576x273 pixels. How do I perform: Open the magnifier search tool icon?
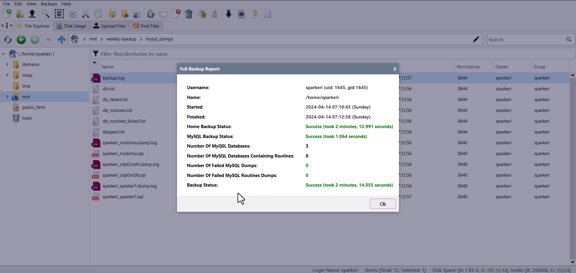coord(46,14)
